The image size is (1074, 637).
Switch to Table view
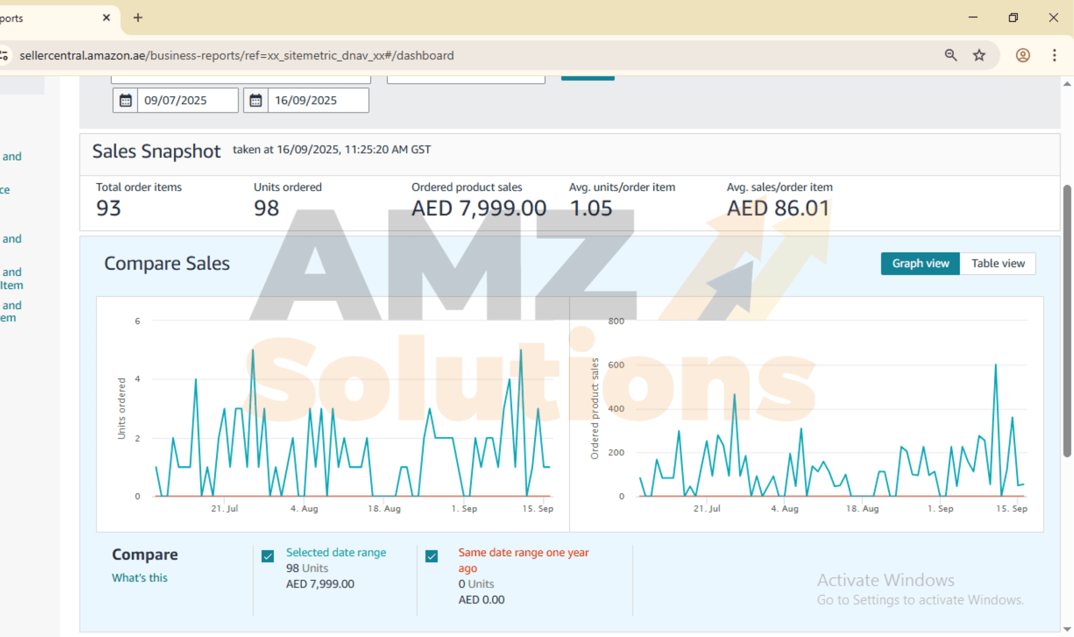point(997,263)
